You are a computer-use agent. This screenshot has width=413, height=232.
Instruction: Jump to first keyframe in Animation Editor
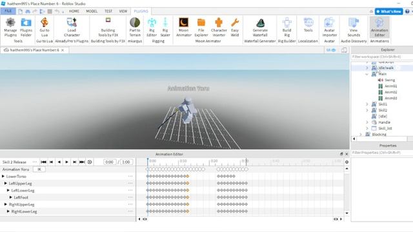(x=43, y=162)
